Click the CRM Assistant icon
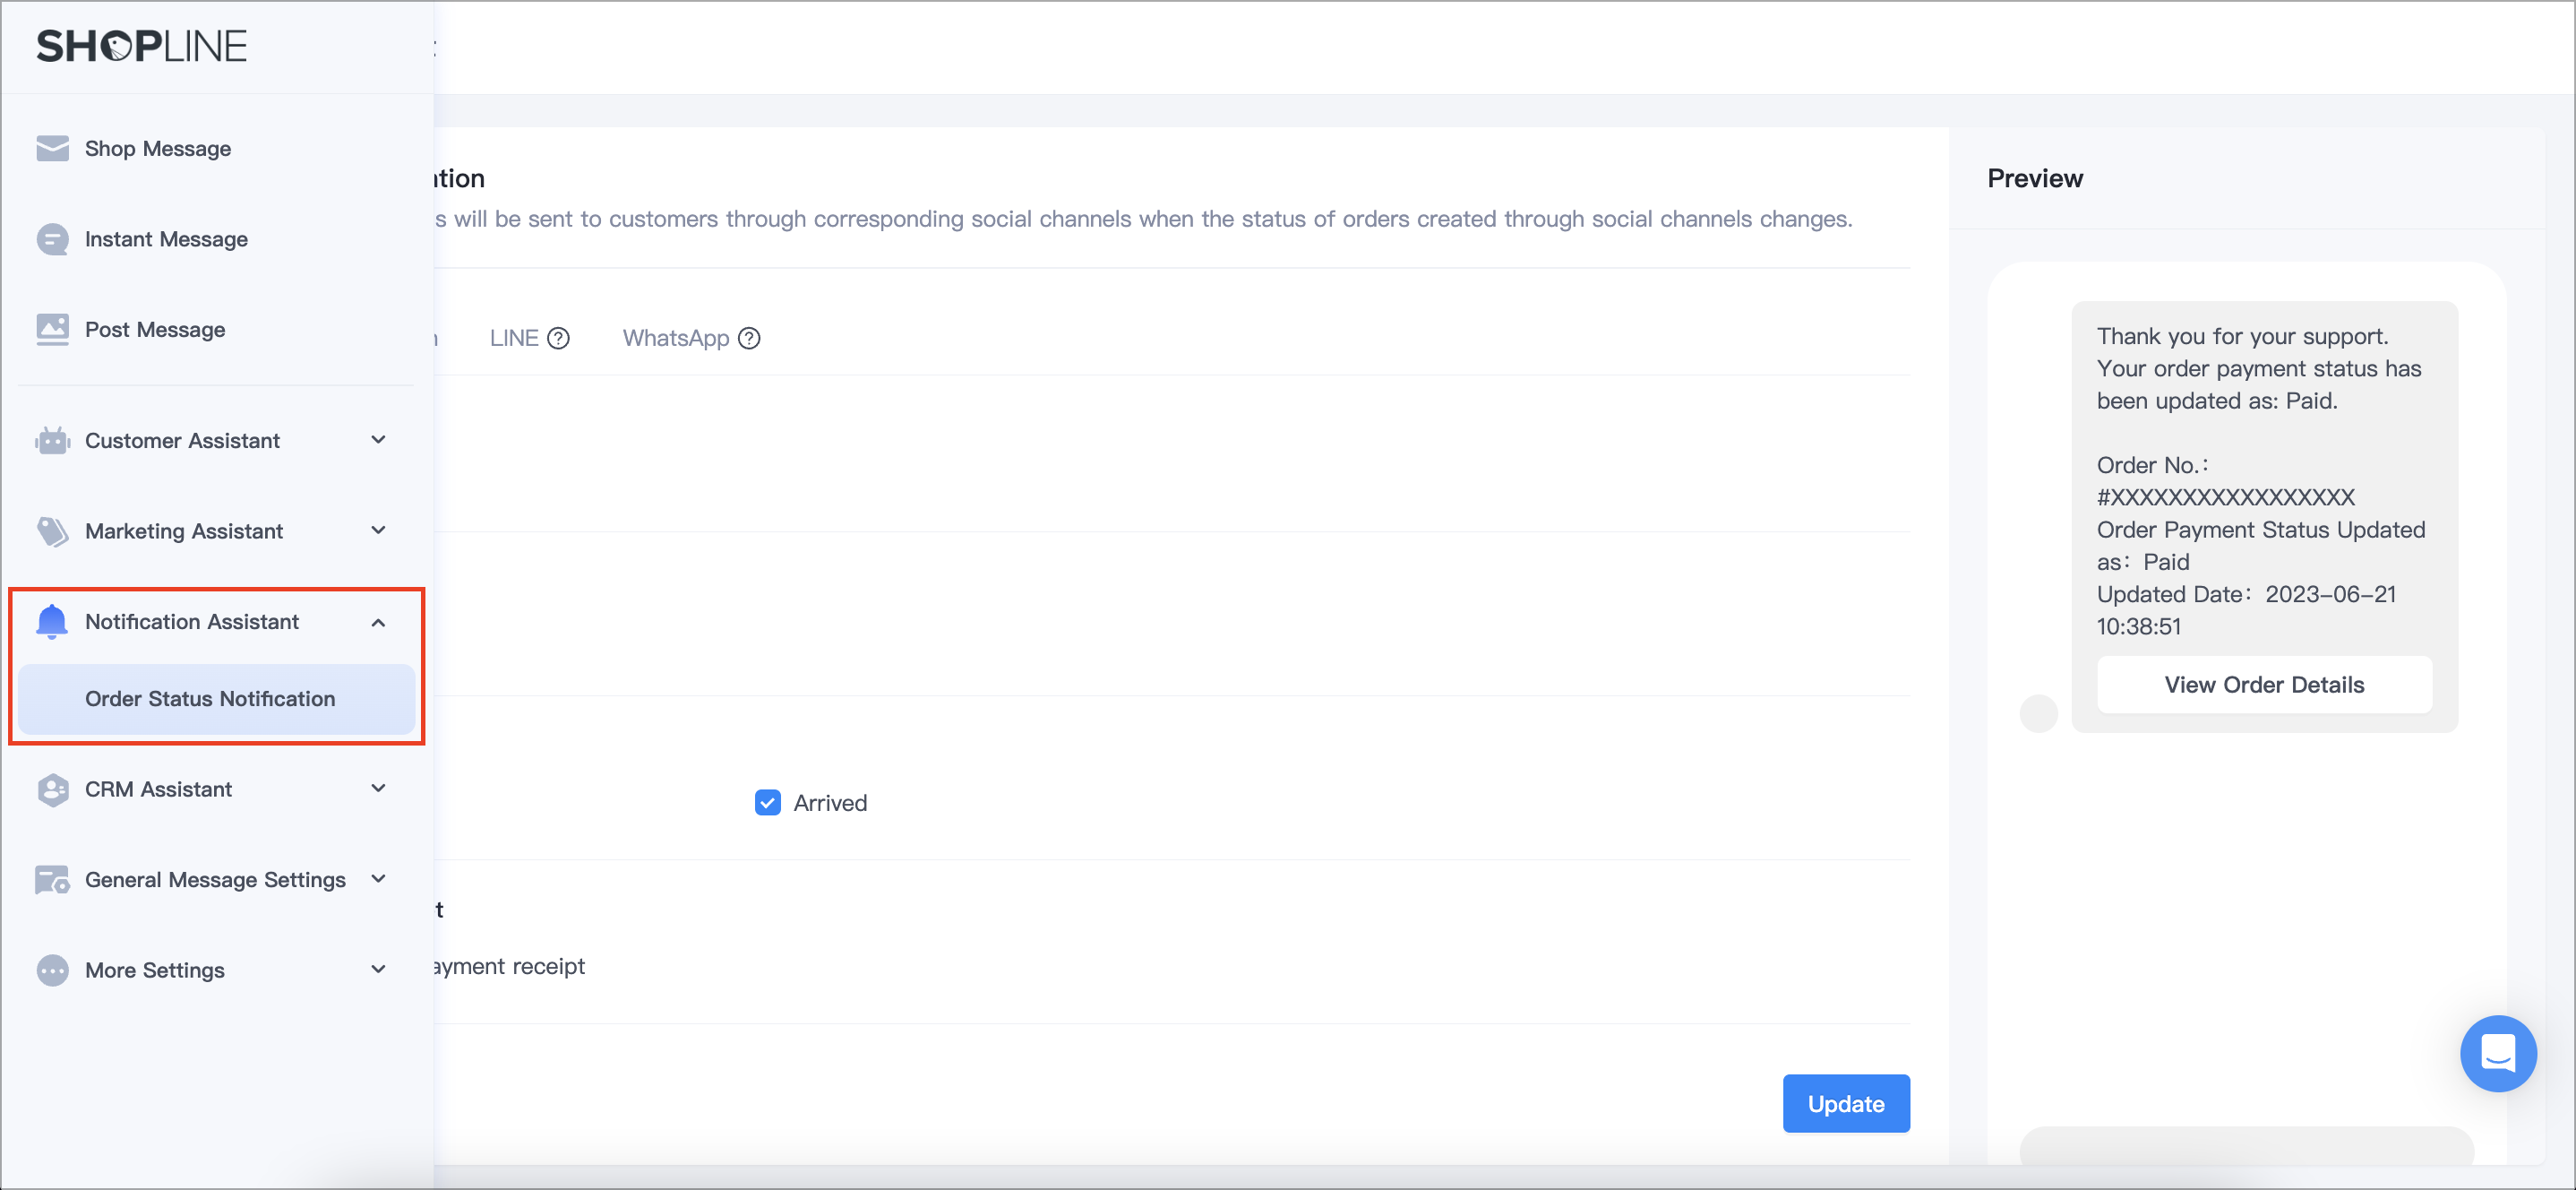The image size is (2576, 1190). pos(51,789)
